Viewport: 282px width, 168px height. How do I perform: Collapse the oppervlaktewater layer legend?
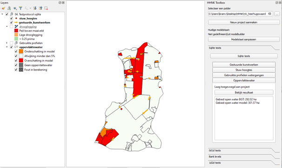(7, 47)
